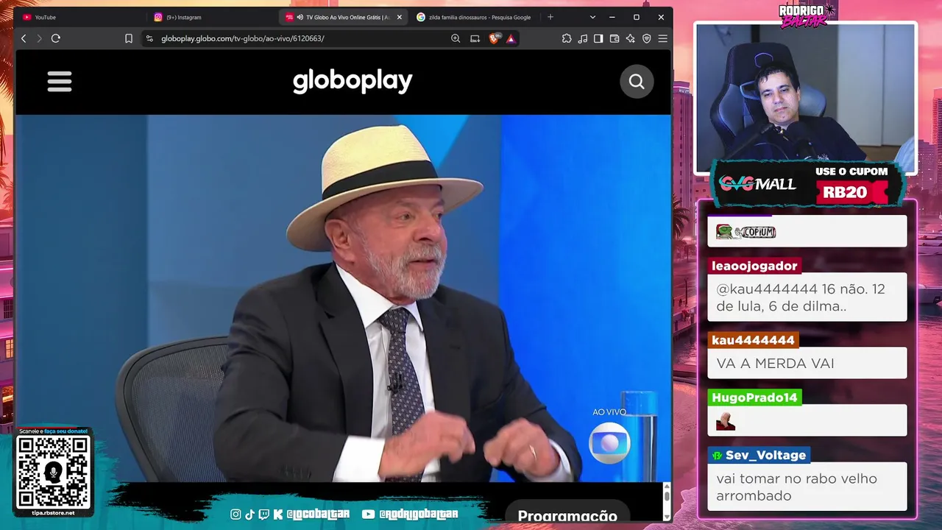This screenshot has width=942, height=530.
Task: Close the TV Globo Ao Vivo tab
Action: 400,17
